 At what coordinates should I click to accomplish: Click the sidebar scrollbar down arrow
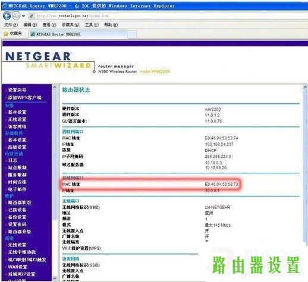55,278
